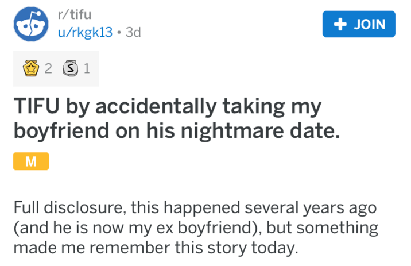Click the plus icon on the JOIN button
The height and width of the screenshot is (266, 411).
coord(340,25)
